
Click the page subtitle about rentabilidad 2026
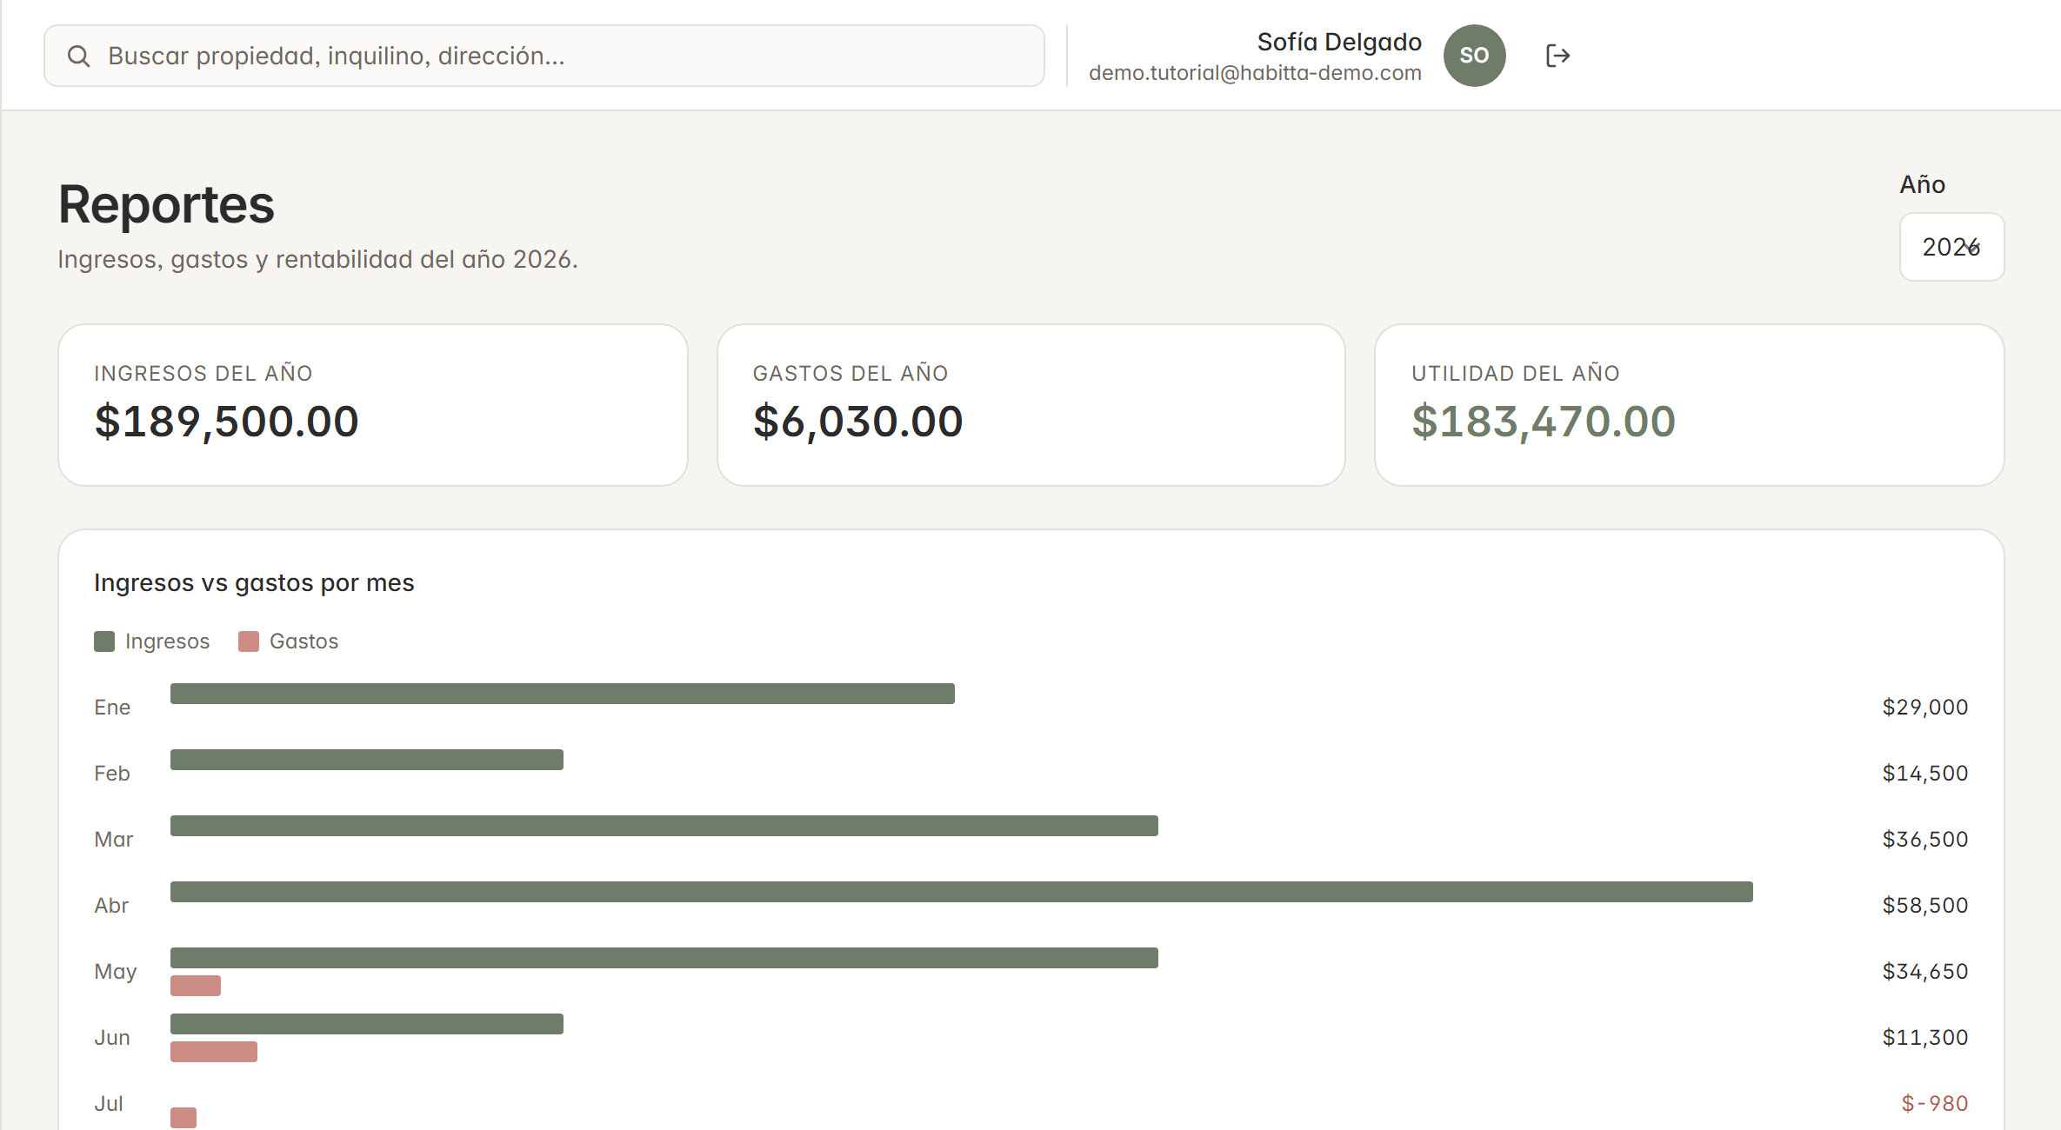(317, 259)
